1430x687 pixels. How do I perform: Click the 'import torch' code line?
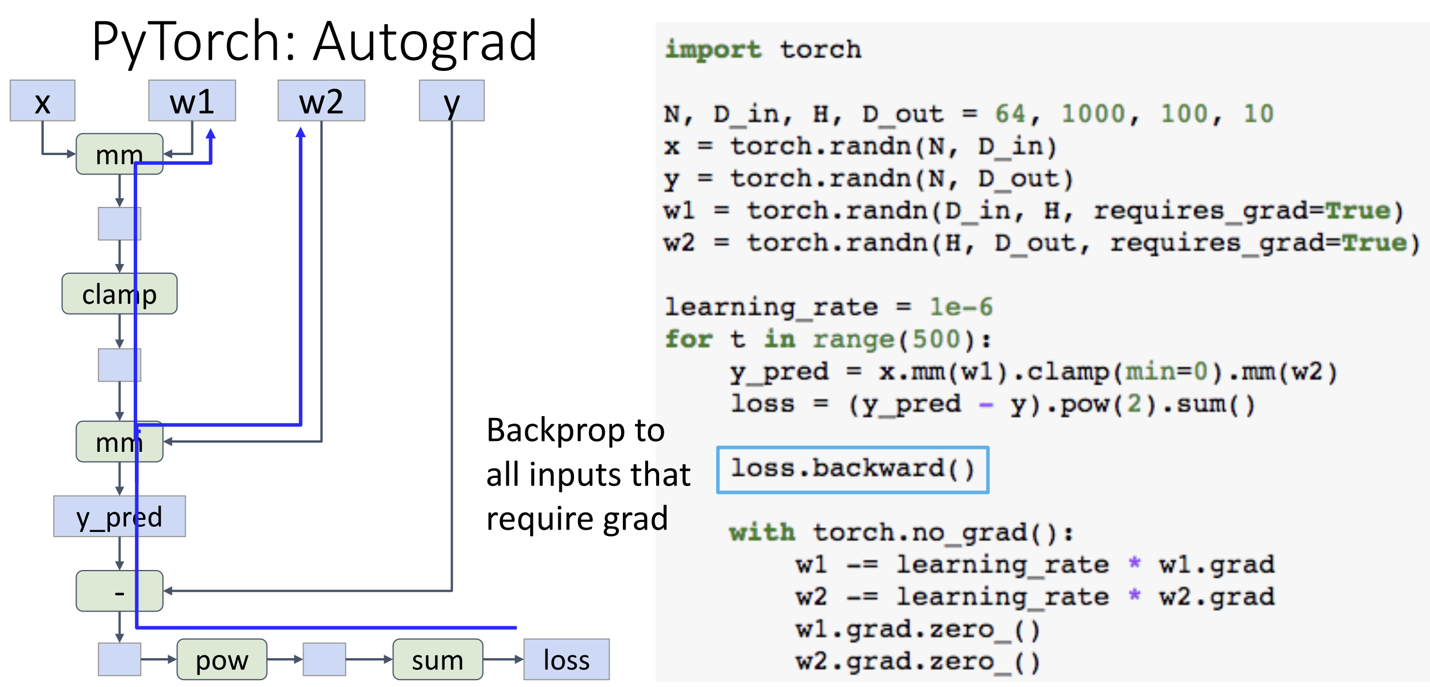tap(763, 50)
